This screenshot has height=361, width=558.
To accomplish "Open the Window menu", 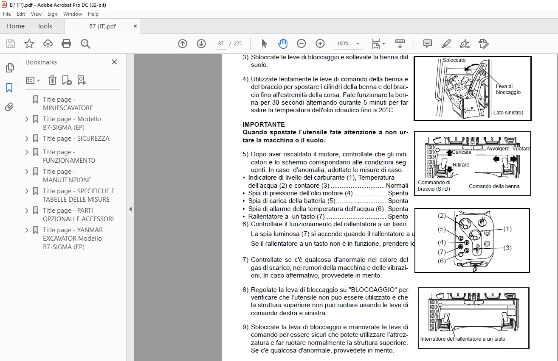I will click(x=73, y=14).
